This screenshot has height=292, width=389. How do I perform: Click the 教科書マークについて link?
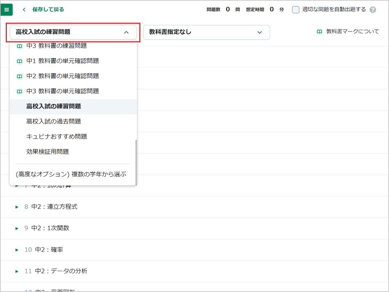(x=353, y=32)
